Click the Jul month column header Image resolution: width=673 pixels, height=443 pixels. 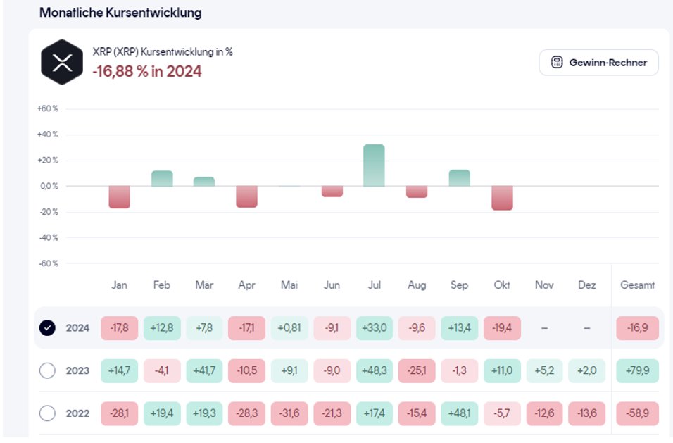pyautogui.click(x=375, y=285)
